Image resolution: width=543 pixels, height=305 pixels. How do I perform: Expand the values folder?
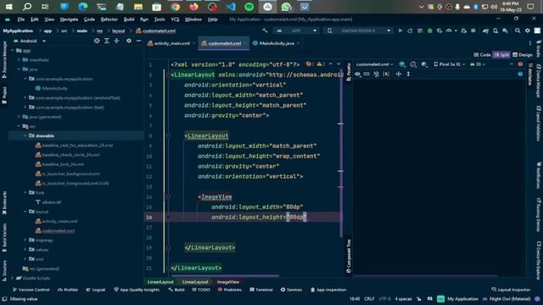[x=25, y=249]
